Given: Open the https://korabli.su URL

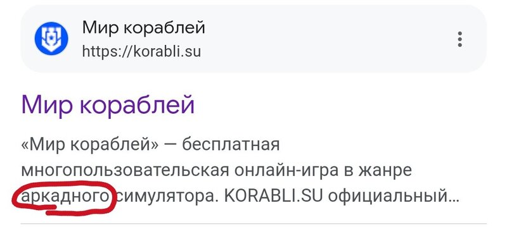Looking at the screenshot, I should 141,51.
